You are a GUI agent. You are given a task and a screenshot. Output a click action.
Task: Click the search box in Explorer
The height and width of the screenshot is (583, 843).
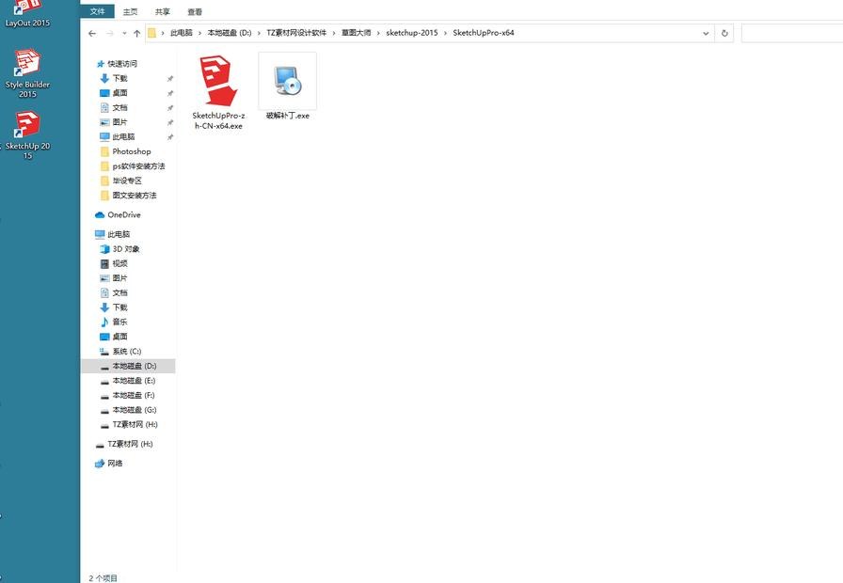792,33
